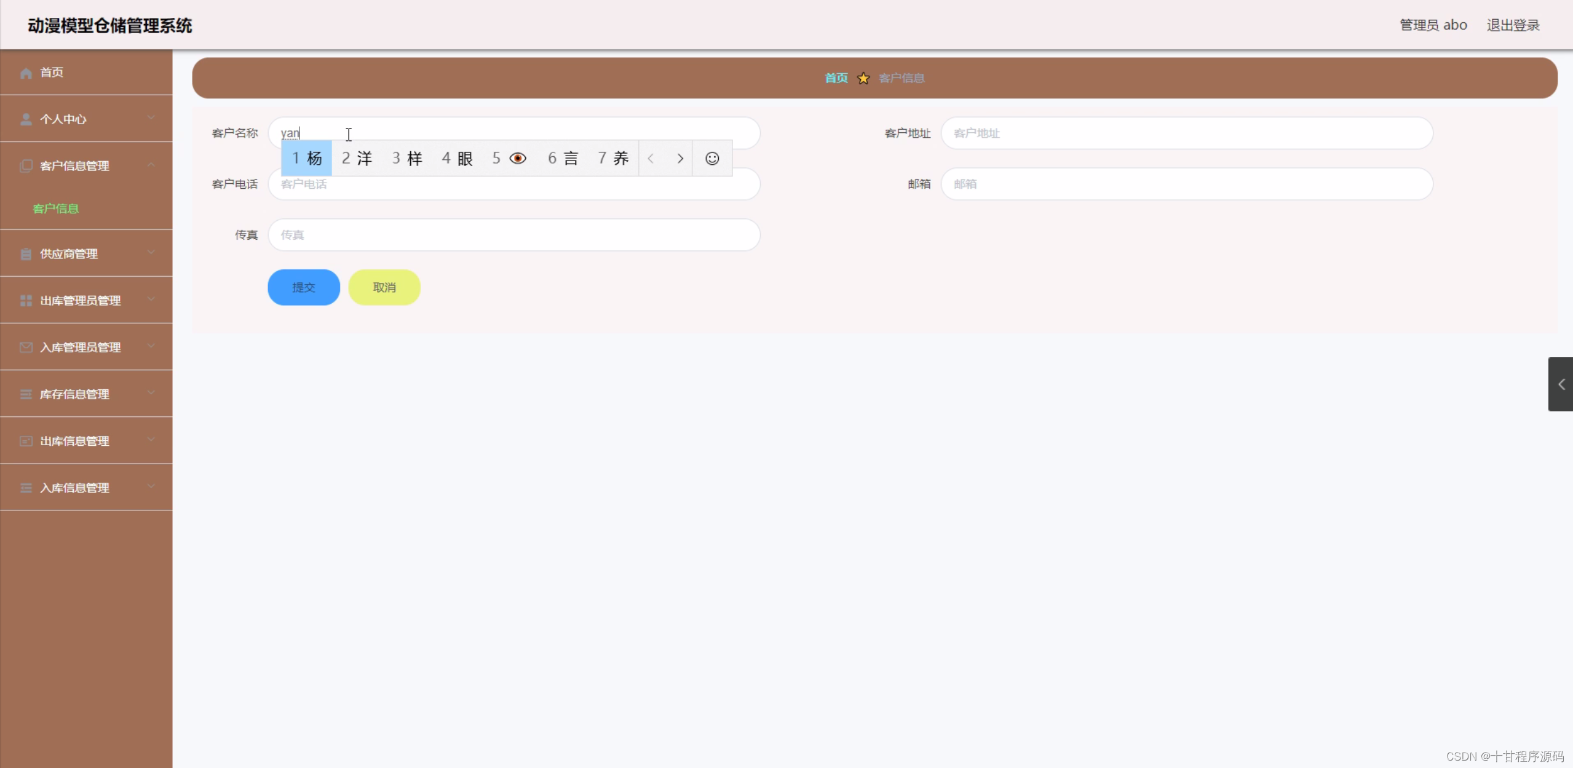Click the clipboard icon beside 供应商管理
1573x768 pixels.
point(26,254)
